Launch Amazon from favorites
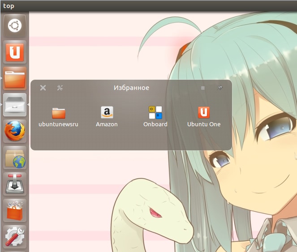 tap(107, 112)
